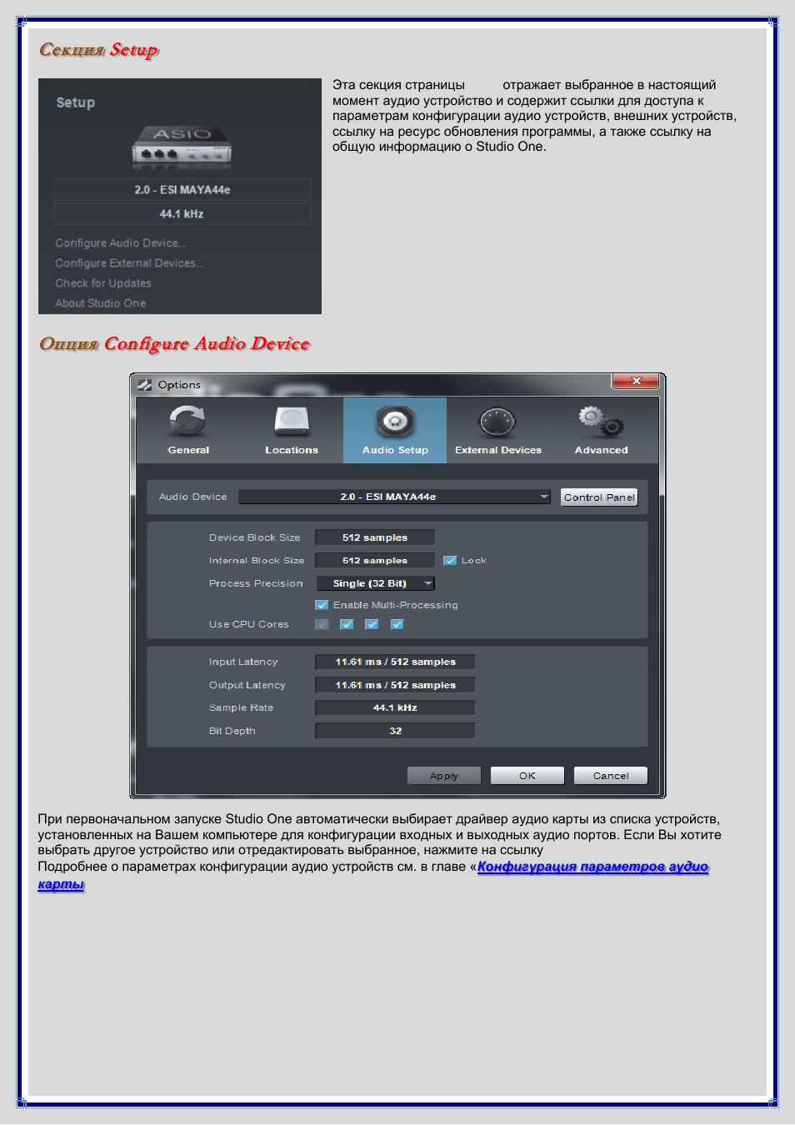795x1125 pixels.
Task: Open the Locations drive icon
Action: pos(292,421)
